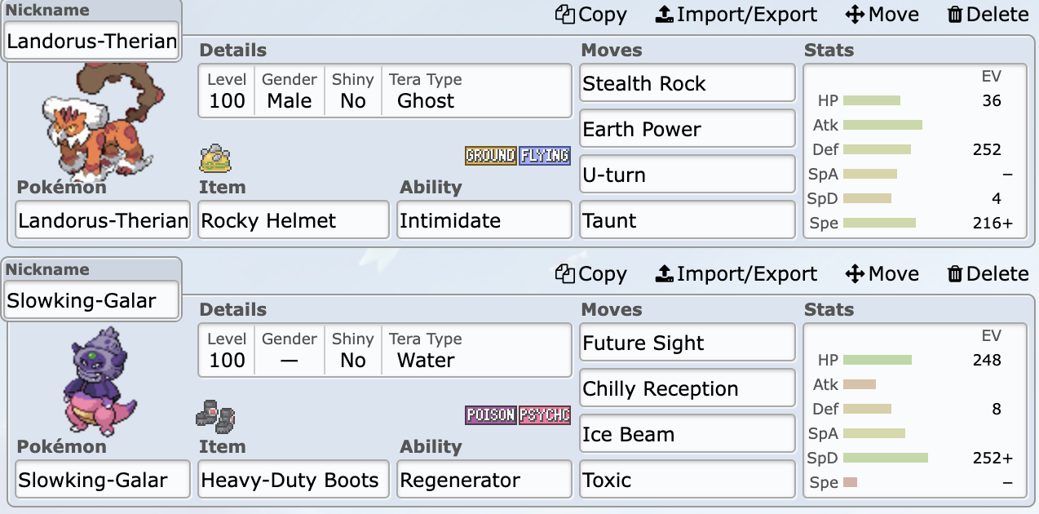Click Slowking-Galar HP stat bar
Image resolution: width=1039 pixels, height=514 pixels.
pyautogui.click(x=878, y=360)
